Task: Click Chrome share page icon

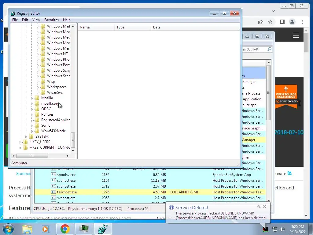Action: (x=260, y=22)
